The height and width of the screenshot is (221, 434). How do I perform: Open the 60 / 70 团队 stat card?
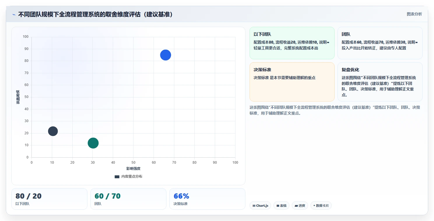click(x=128, y=199)
